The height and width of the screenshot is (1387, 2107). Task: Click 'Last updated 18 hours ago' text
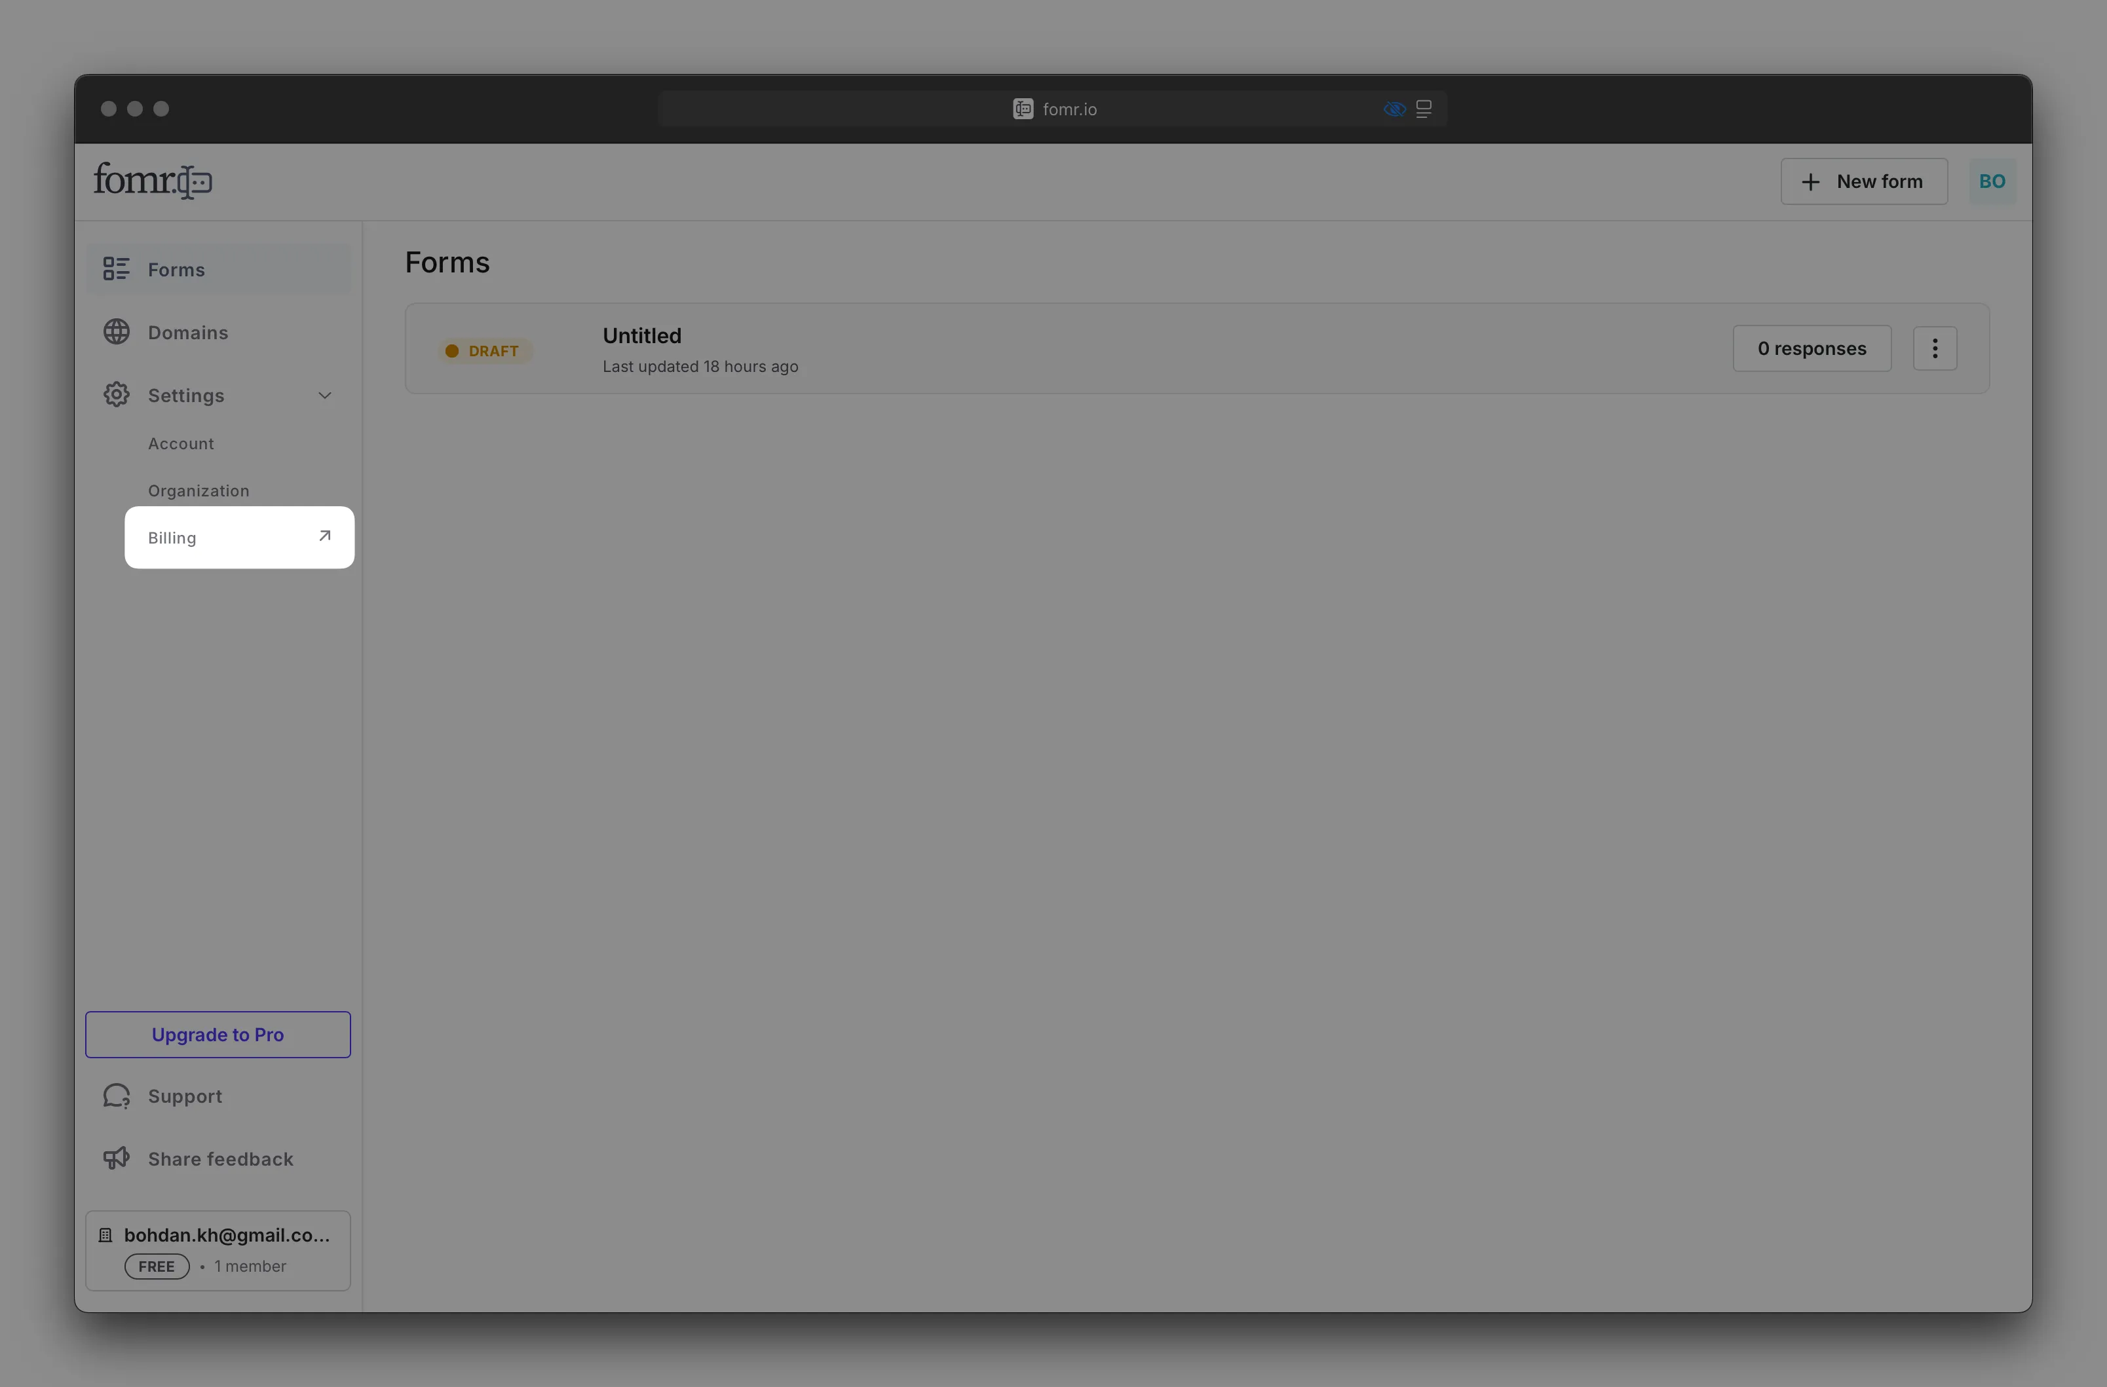(x=700, y=367)
